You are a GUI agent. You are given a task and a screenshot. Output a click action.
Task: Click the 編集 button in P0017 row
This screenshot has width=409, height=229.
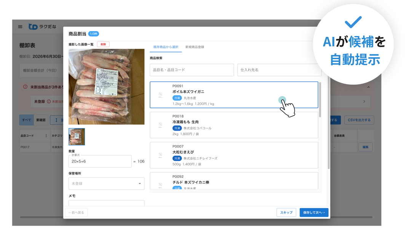click(366, 147)
